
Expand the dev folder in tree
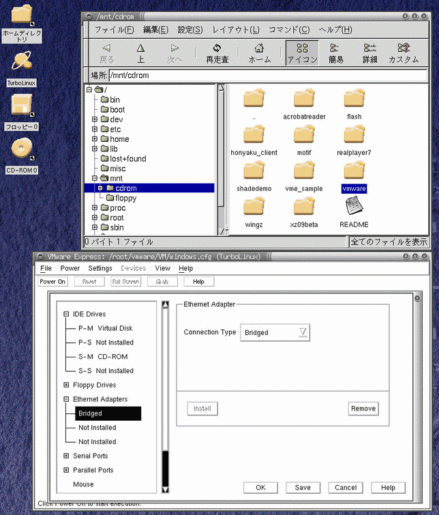coord(95,119)
